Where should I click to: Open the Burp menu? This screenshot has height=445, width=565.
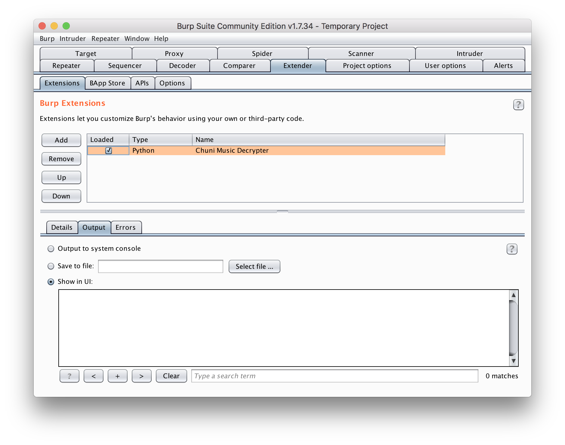pos(47,38)
